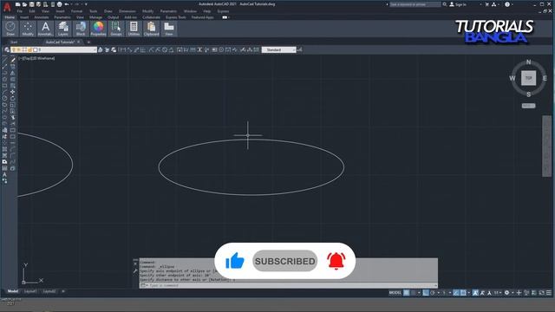This screenshot has height=312, width=555.
Task: Open the Start file tab
Action: point(14,42)
